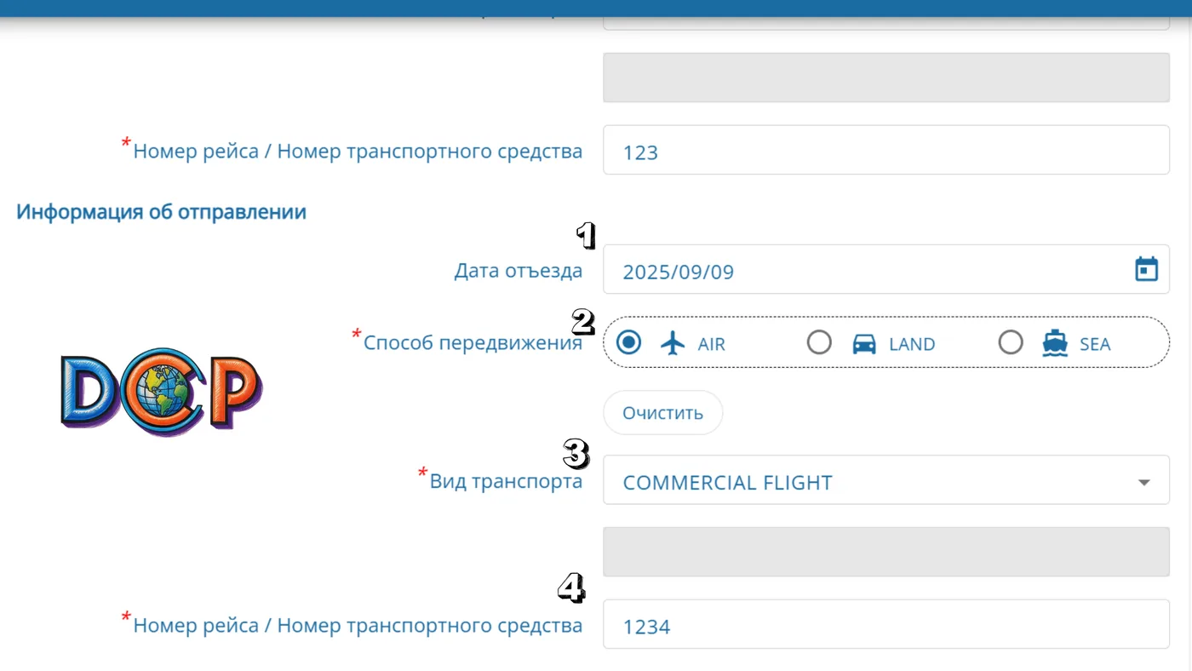Viewport: 1192px width, 671px height.
Task: Click the AIR label text
Action: (x=712, y=344)
